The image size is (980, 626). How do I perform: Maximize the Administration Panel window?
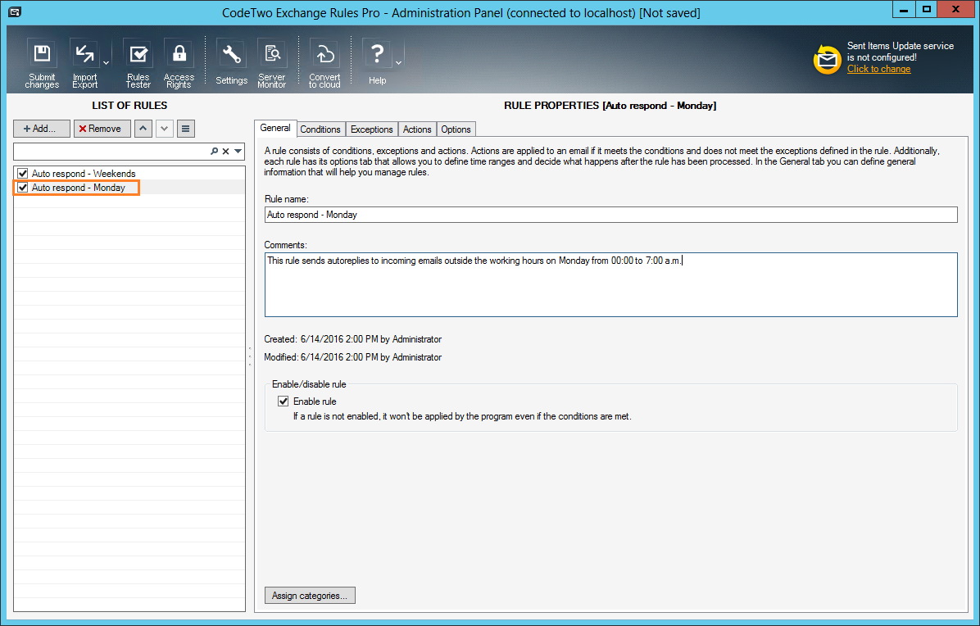(927, 9)
